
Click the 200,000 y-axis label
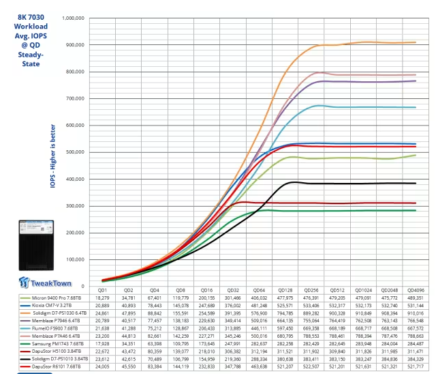pos(75,233)
